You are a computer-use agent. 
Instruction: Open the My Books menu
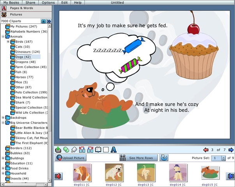[x=11, y=3]
